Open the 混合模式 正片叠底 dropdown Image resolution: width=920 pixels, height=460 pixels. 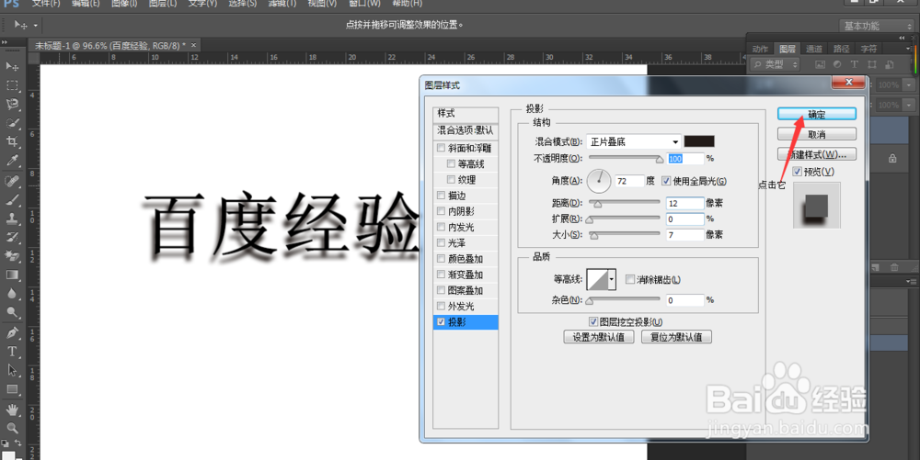pos(634,141)
